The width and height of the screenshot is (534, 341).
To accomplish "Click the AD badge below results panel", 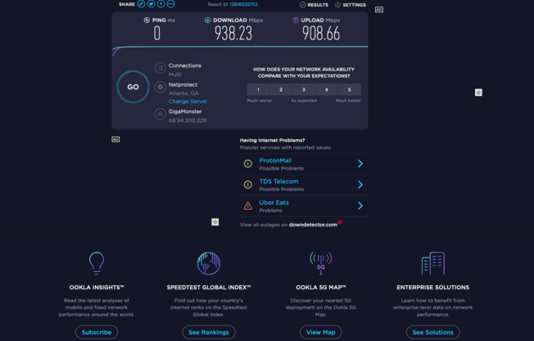I will pos(115,139).
